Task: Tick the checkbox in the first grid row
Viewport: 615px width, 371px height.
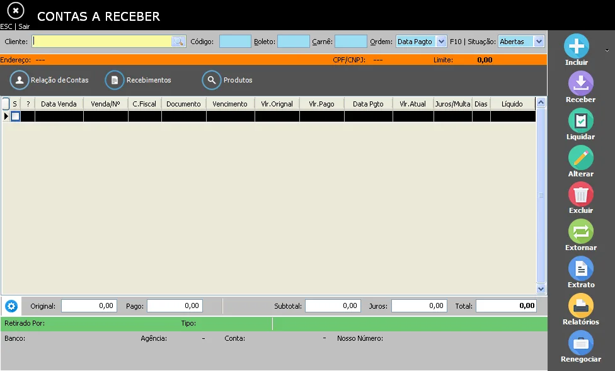Action: [x=15, y=116]
